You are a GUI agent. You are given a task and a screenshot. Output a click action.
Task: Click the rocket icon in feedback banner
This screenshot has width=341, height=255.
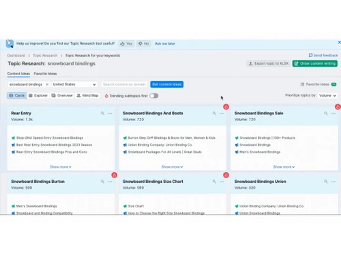pos(10,44)
